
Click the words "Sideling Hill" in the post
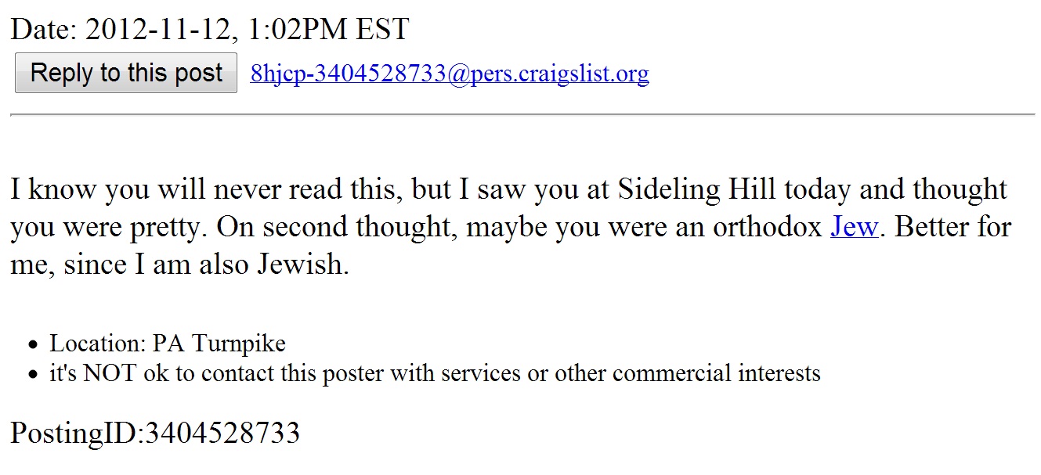click(697, 189)
